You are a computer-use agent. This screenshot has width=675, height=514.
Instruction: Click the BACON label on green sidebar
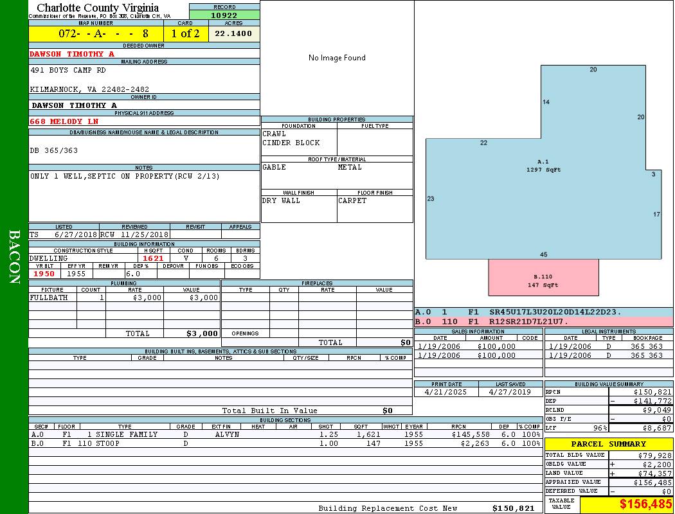pos(14,257)
